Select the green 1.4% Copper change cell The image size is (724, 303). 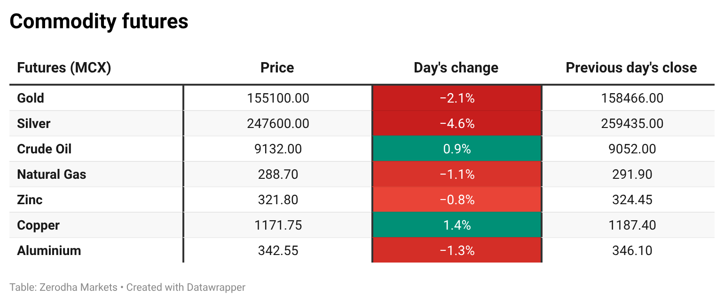pyautogui.click(x=457, y=225)
